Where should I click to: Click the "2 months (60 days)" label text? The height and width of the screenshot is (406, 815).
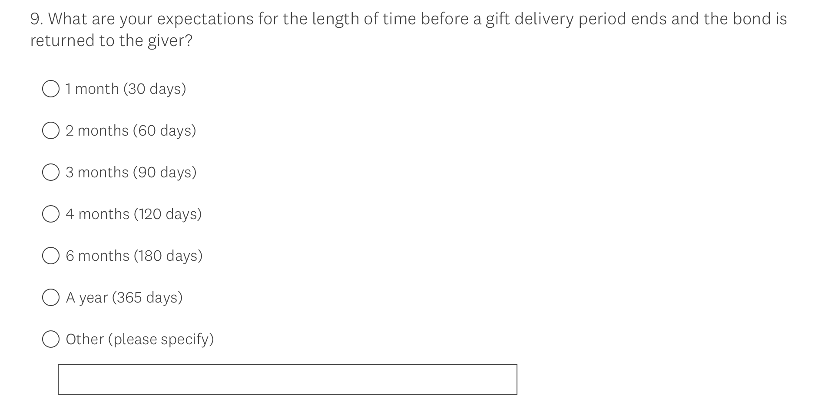(x=131, y=130)
